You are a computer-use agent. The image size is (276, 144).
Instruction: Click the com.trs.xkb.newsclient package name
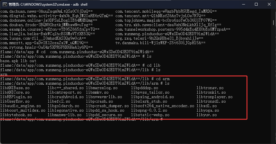(140, 25)
